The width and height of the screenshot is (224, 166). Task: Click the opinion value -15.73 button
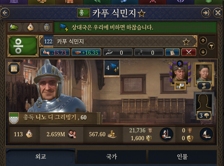[x=55, y=53]
